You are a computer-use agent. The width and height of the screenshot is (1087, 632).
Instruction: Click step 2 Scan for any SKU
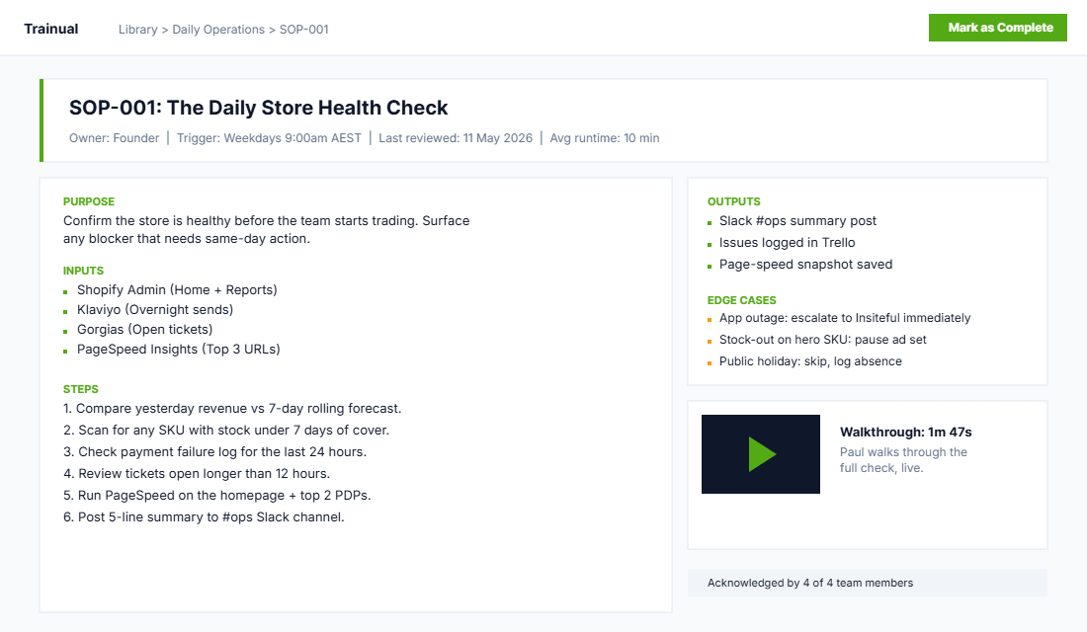226,431
